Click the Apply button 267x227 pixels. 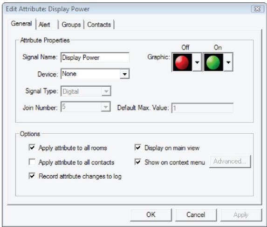tap(241, 215)
